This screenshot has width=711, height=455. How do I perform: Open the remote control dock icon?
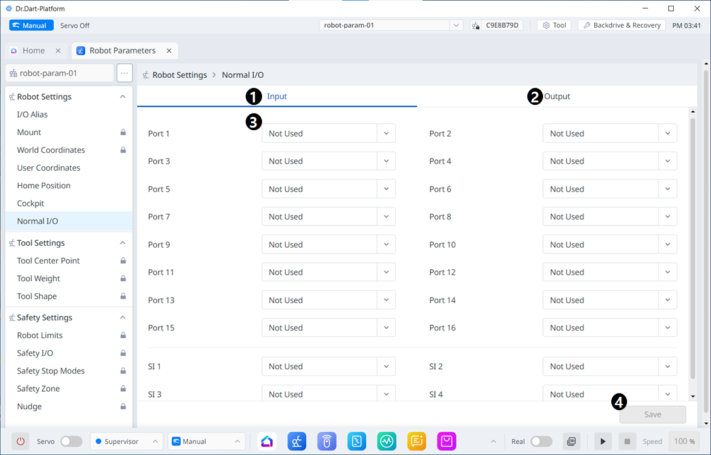coord(326,441)
